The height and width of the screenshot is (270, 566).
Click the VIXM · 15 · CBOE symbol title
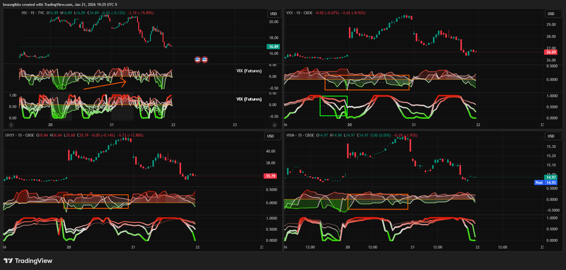(x=300, y=135)
